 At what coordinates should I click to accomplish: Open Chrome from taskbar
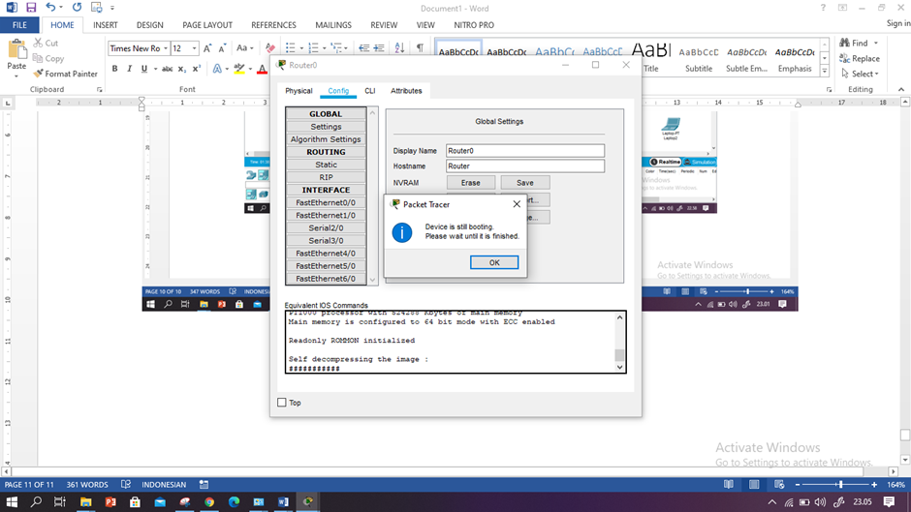[x=209, y=501]
